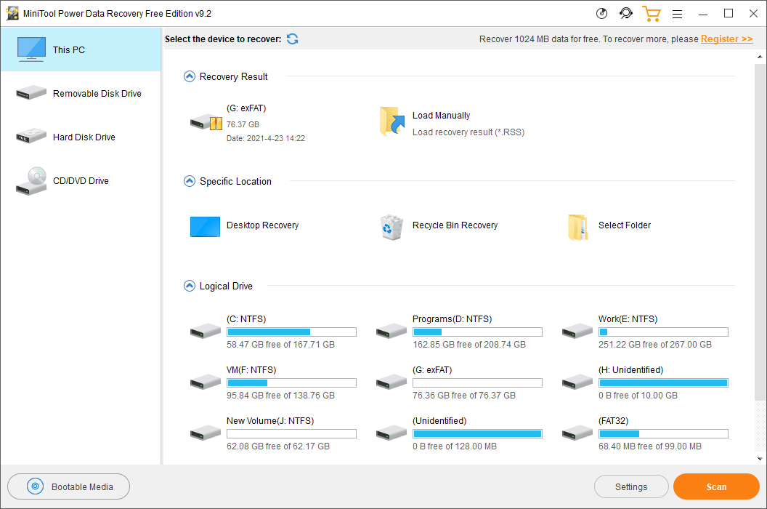Collapse the Recovery Result section
Image resolution: width=767 pixels, height=509 pixels.
(x=190, y=76)
